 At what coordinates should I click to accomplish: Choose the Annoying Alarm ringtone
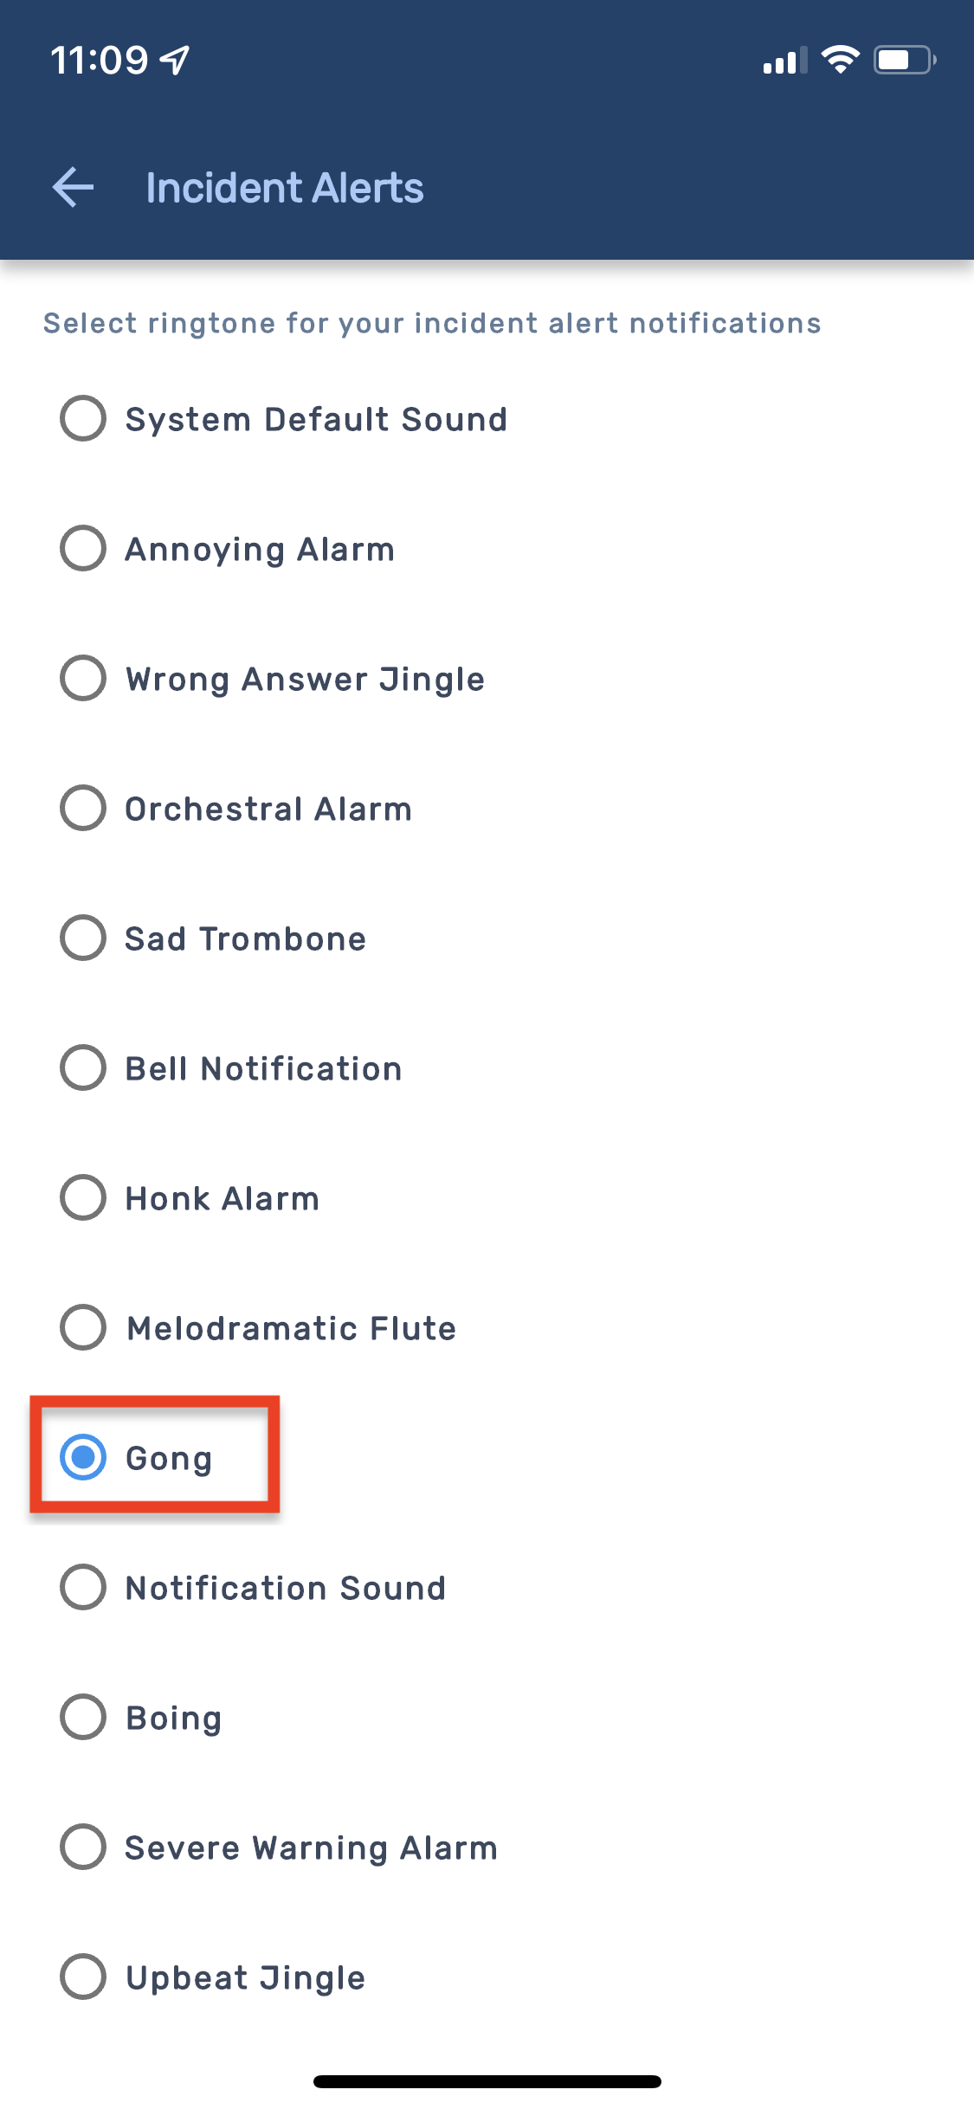83,549
